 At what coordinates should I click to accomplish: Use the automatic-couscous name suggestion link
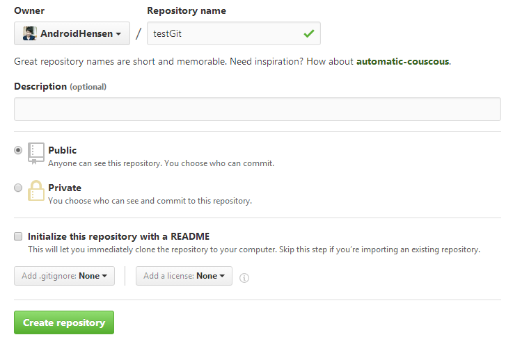402,61
